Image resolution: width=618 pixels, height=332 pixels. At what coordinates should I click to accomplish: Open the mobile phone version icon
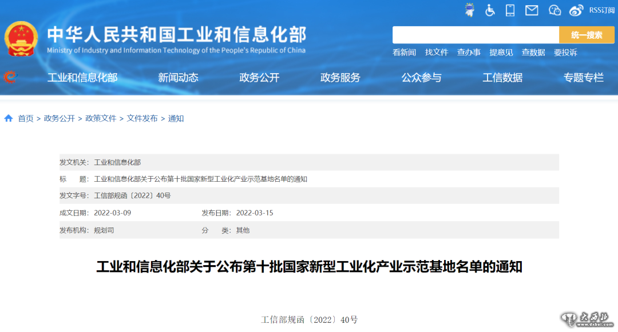click(x=510, y=10)
